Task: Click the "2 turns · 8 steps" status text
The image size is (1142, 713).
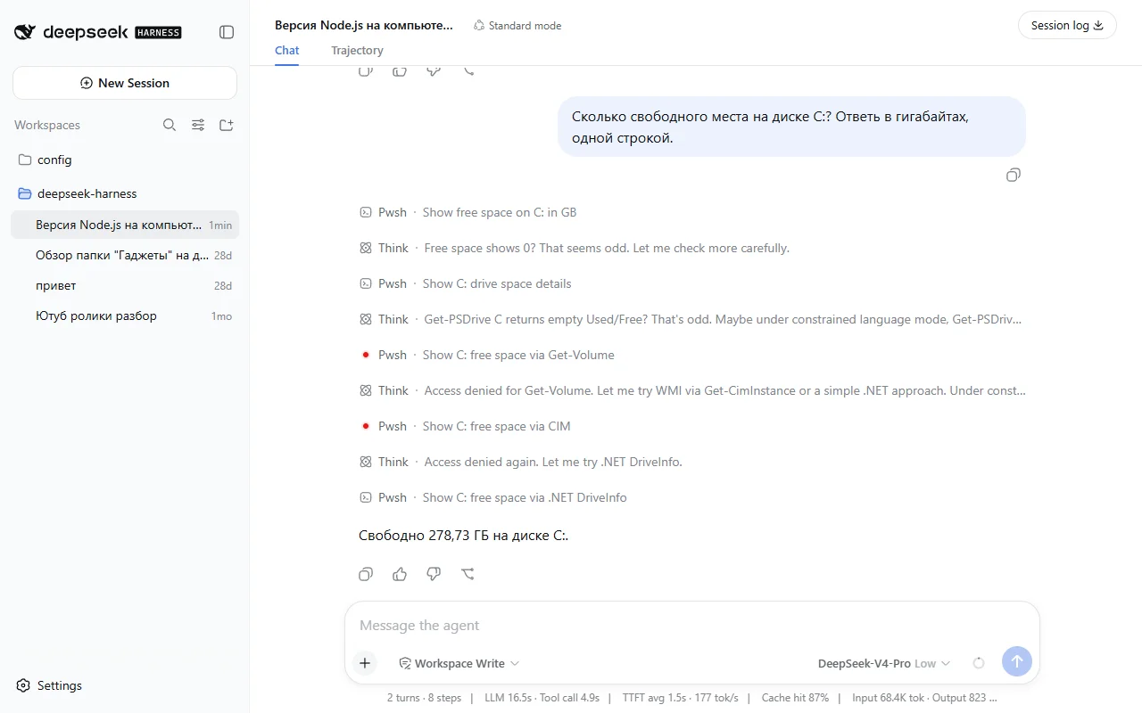Action: click(x=425, y=698)
